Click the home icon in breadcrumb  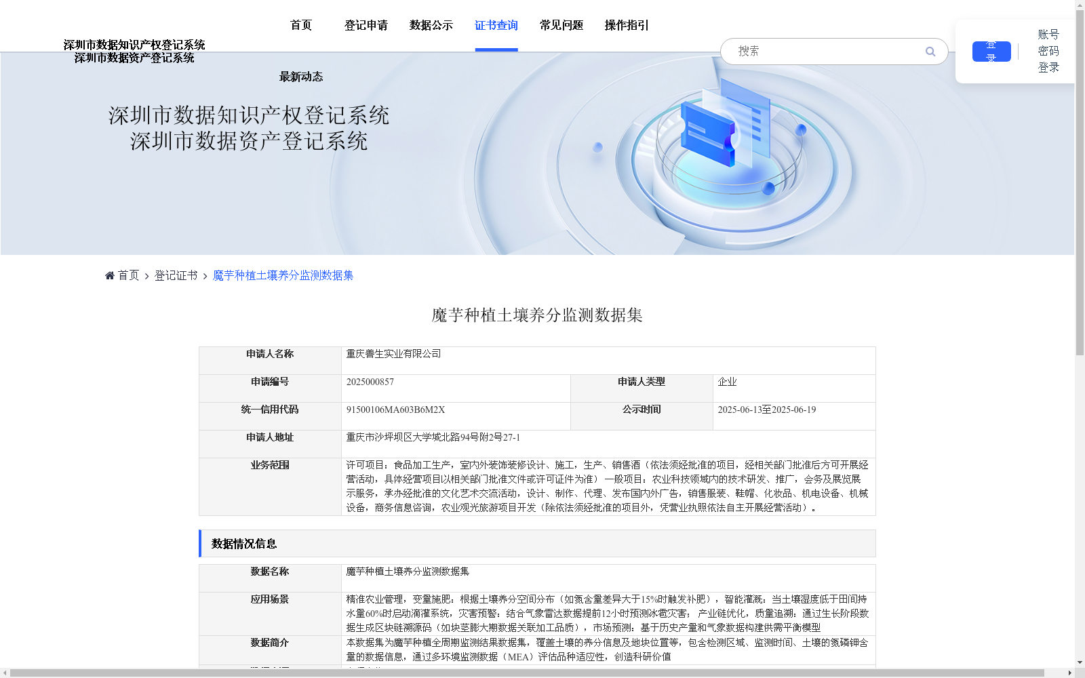point(110,275)
